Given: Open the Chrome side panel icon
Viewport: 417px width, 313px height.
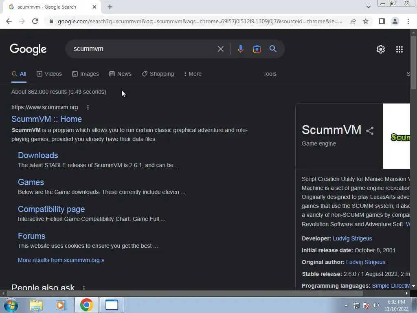Looking at the screenshot, I should point(382,21).
